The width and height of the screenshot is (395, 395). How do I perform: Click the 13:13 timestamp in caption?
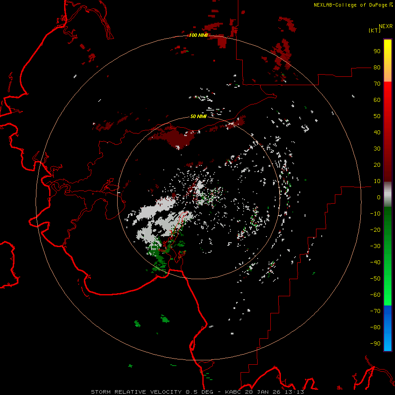295,392
